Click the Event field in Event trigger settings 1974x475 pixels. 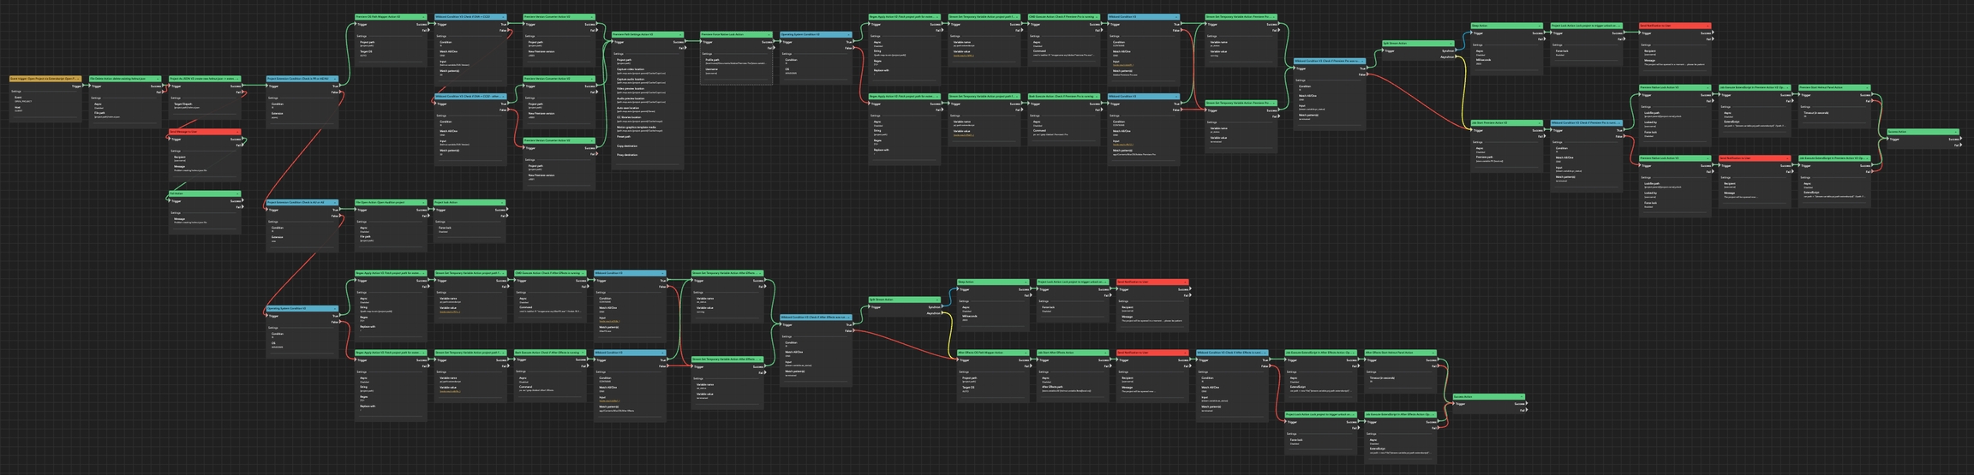(19, 99)
